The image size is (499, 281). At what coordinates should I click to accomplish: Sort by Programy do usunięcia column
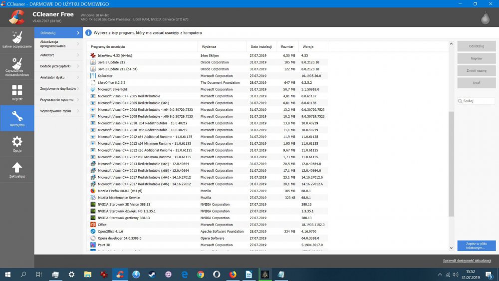click(x=142, y=46)
